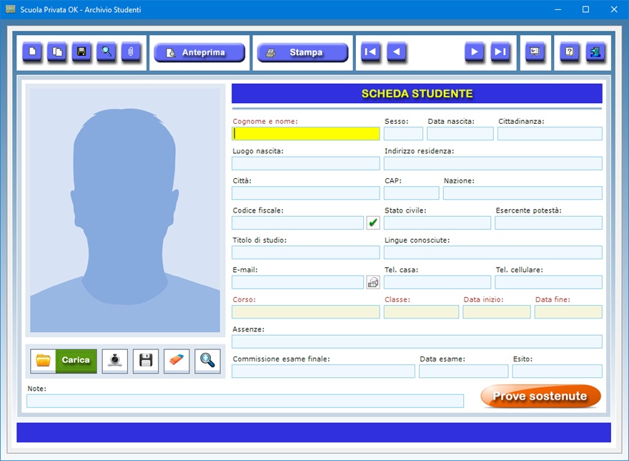The width and height of the screenshot is (629, 461).
Task: Click the student photo placeholder
Action: 125,210
